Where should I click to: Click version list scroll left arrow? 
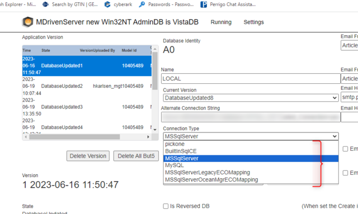pyautogui.click(x=26, y=137)
